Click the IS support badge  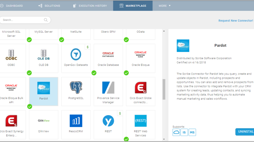pos(184,132)
